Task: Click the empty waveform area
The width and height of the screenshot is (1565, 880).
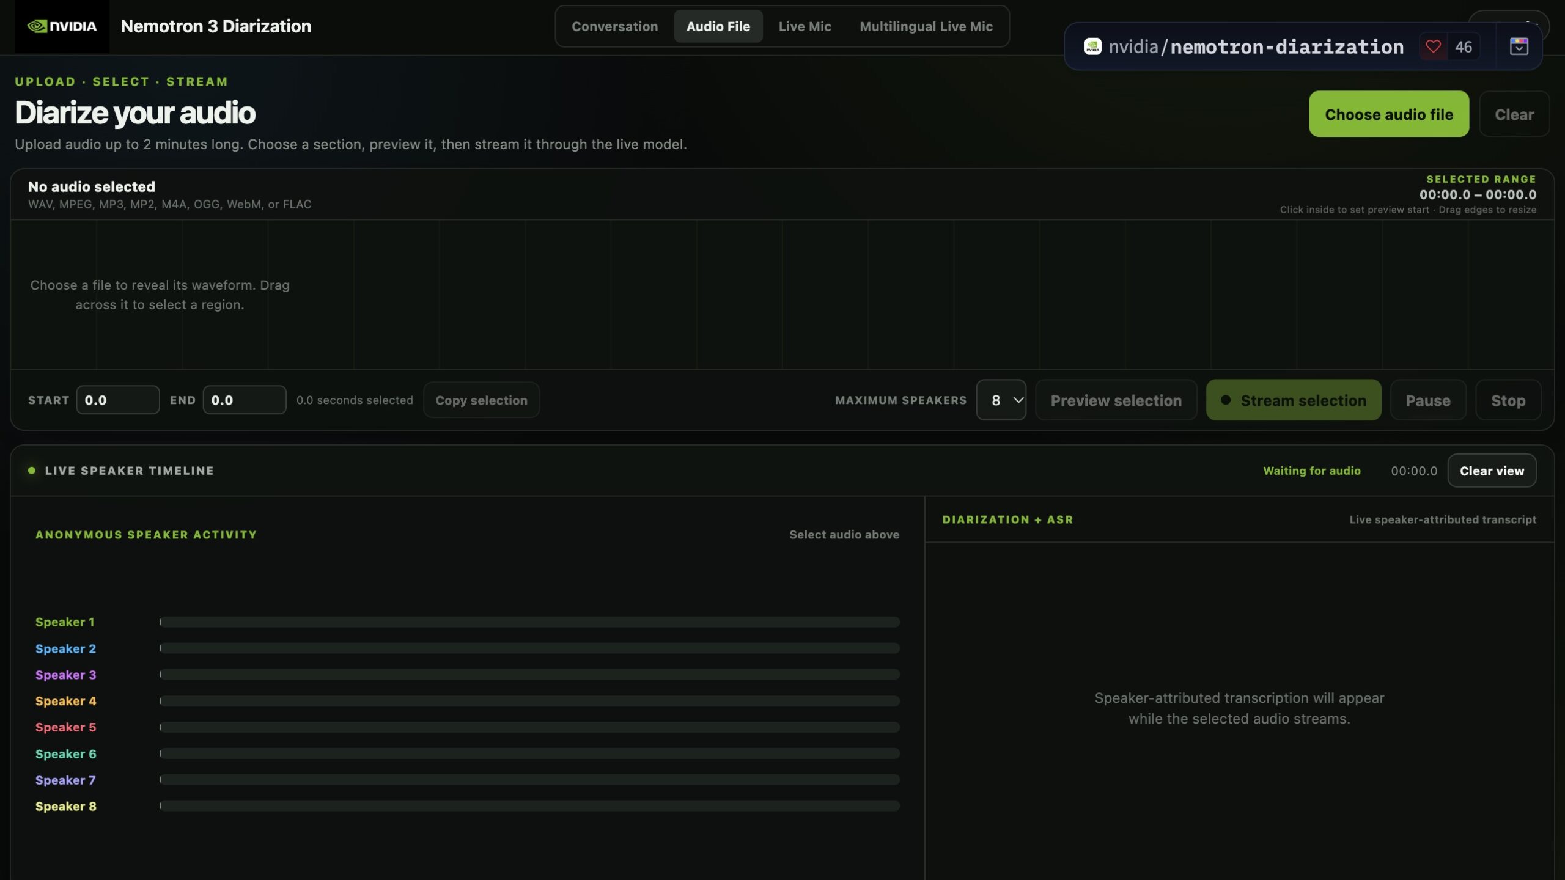Action: 782,295
